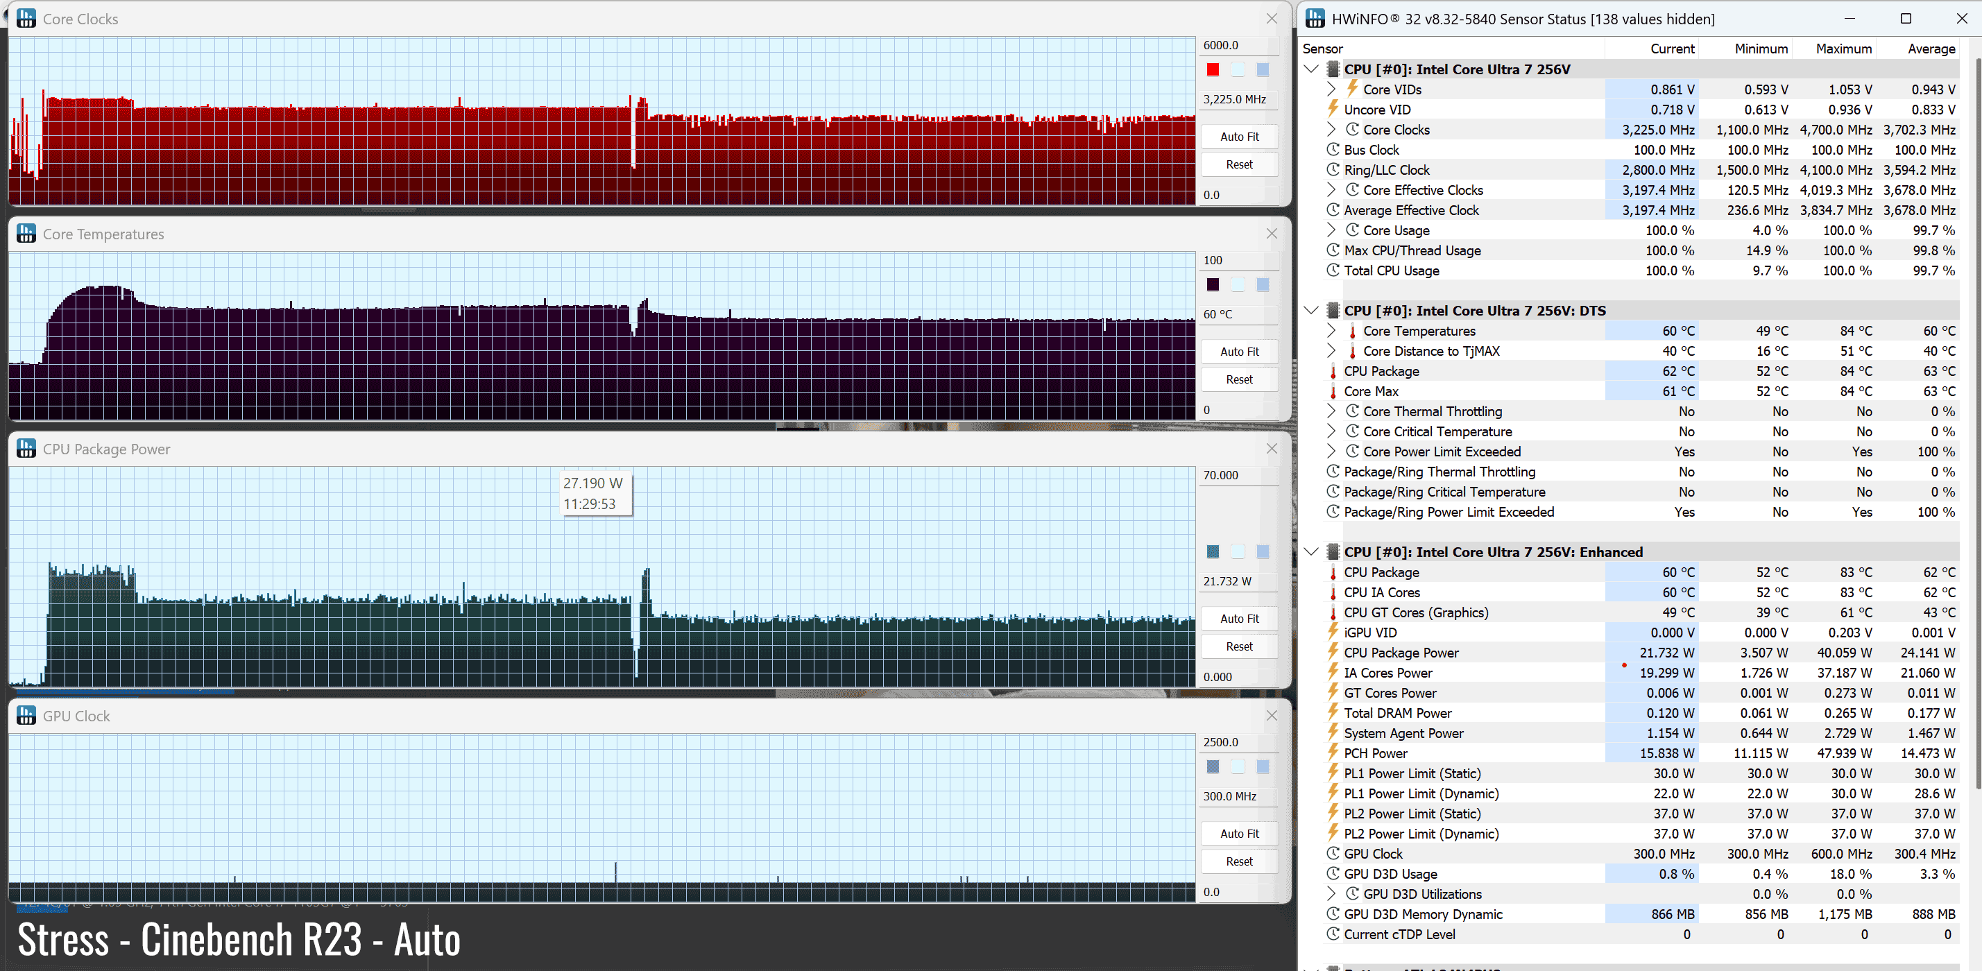
Task: Click the lightning icon next to Uncore VID
Action: (1333, 110)
